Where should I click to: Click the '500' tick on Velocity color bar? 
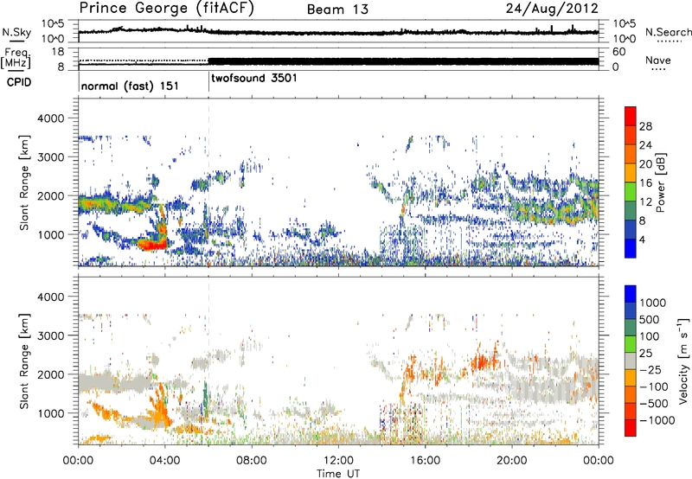point(650,320)
